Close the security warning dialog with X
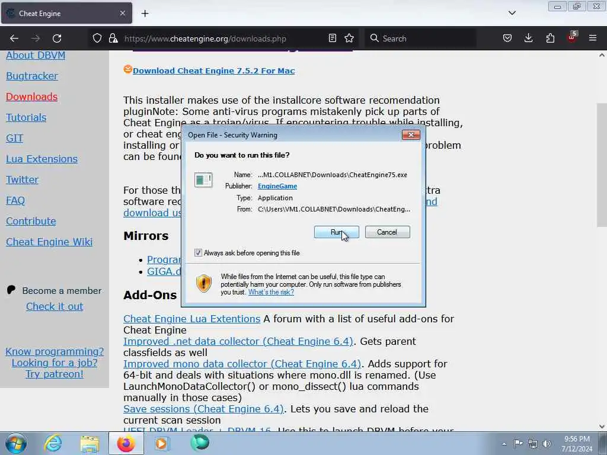Image resolution: width=607 pixels, height=455 pixels. click(x=411, y=134)
